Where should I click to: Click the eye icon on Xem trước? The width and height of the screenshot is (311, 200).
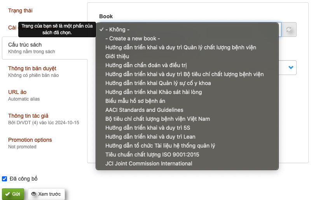pos(34,194)
